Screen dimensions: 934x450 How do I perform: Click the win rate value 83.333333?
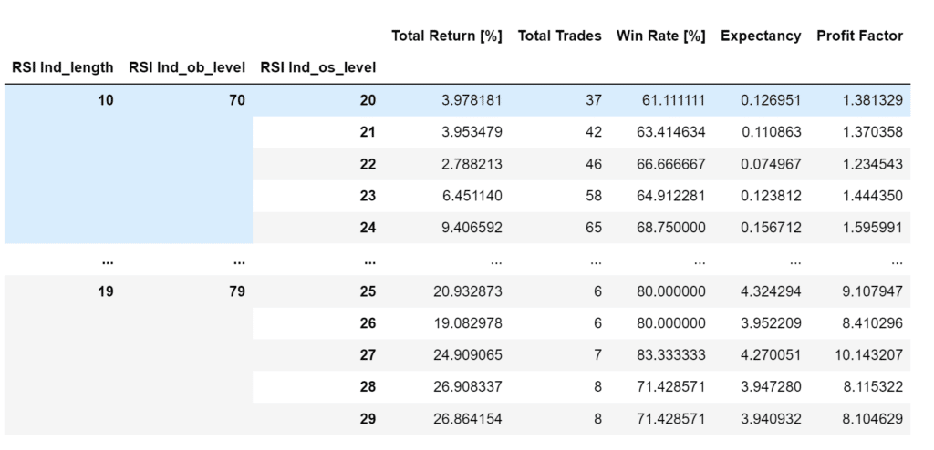point(669,355)
